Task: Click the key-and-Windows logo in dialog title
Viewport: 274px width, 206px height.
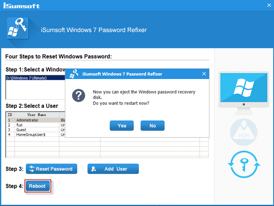Action: coord(74,74)
